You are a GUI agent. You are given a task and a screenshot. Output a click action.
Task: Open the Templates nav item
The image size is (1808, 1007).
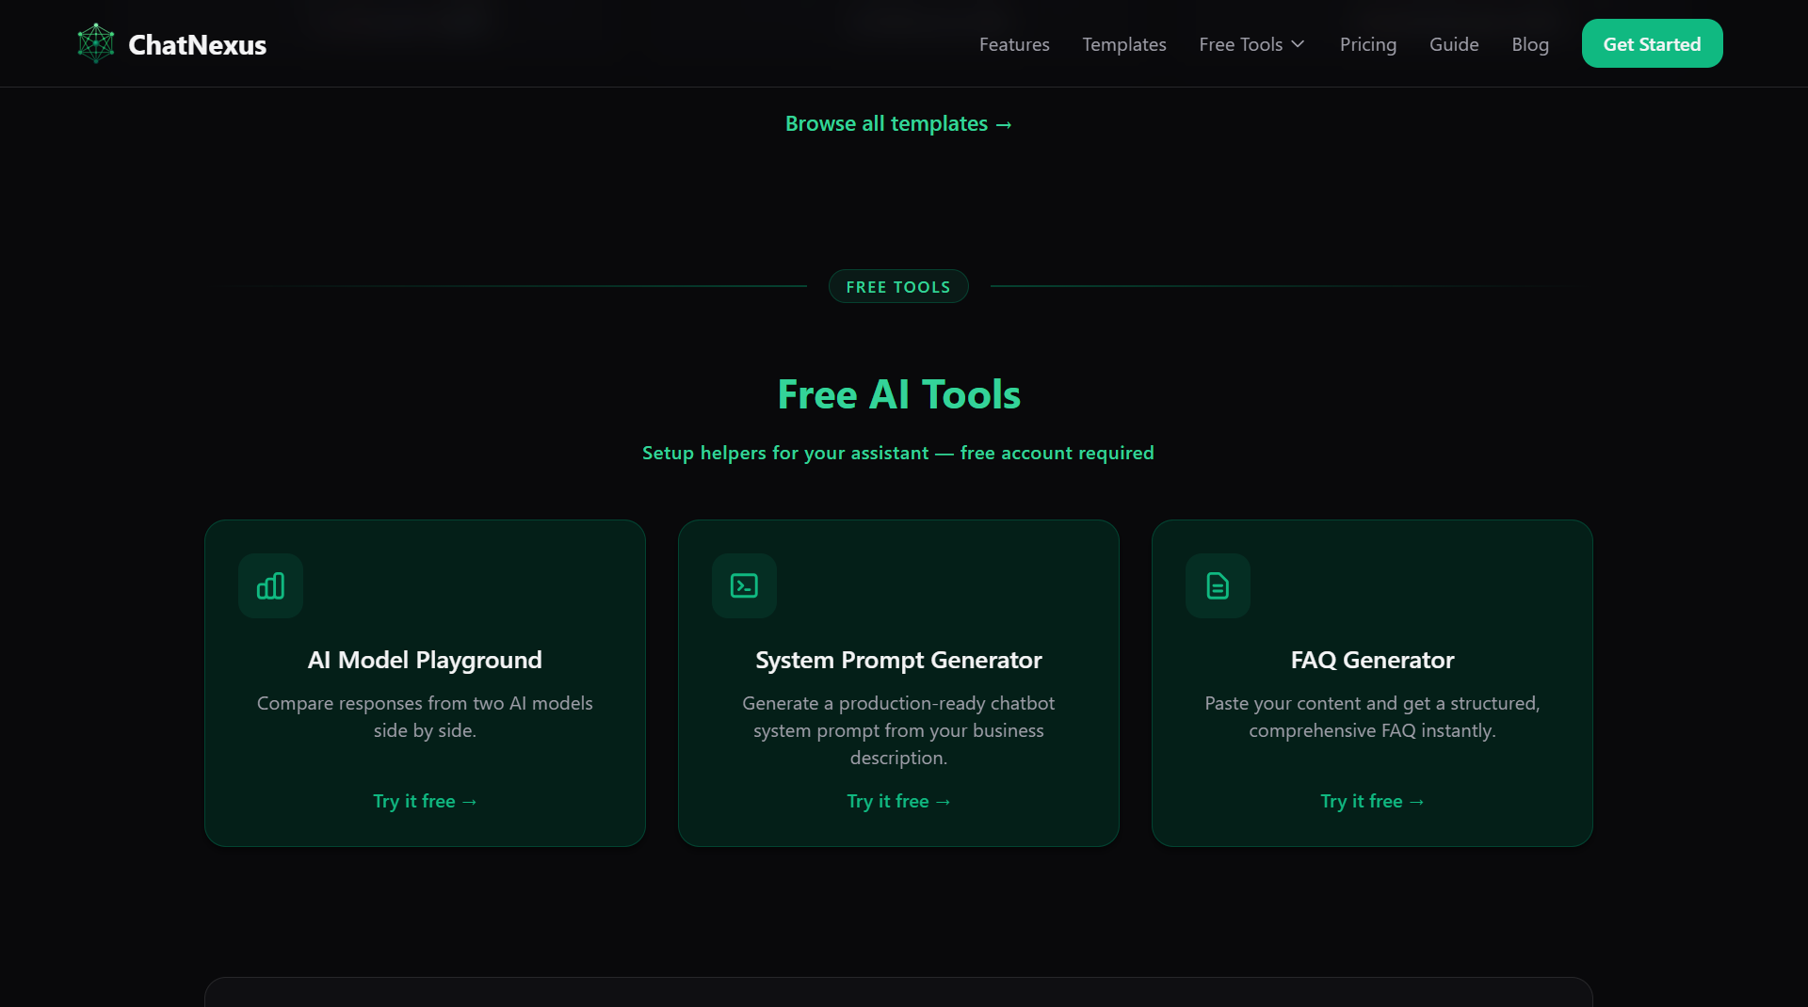[1124, 44]
